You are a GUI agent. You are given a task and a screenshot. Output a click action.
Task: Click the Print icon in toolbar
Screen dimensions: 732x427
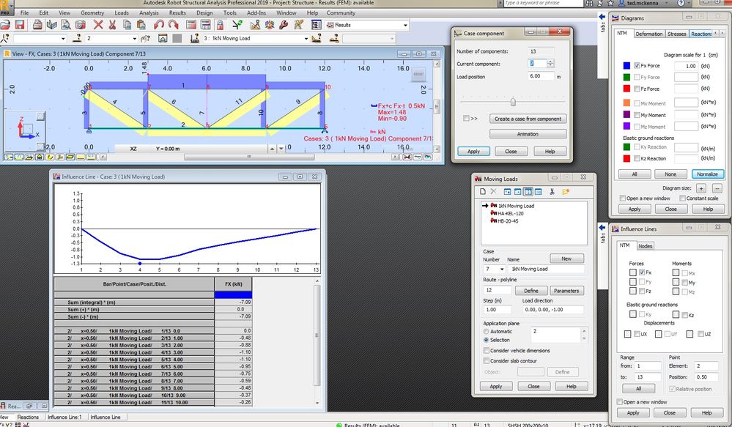37,25
